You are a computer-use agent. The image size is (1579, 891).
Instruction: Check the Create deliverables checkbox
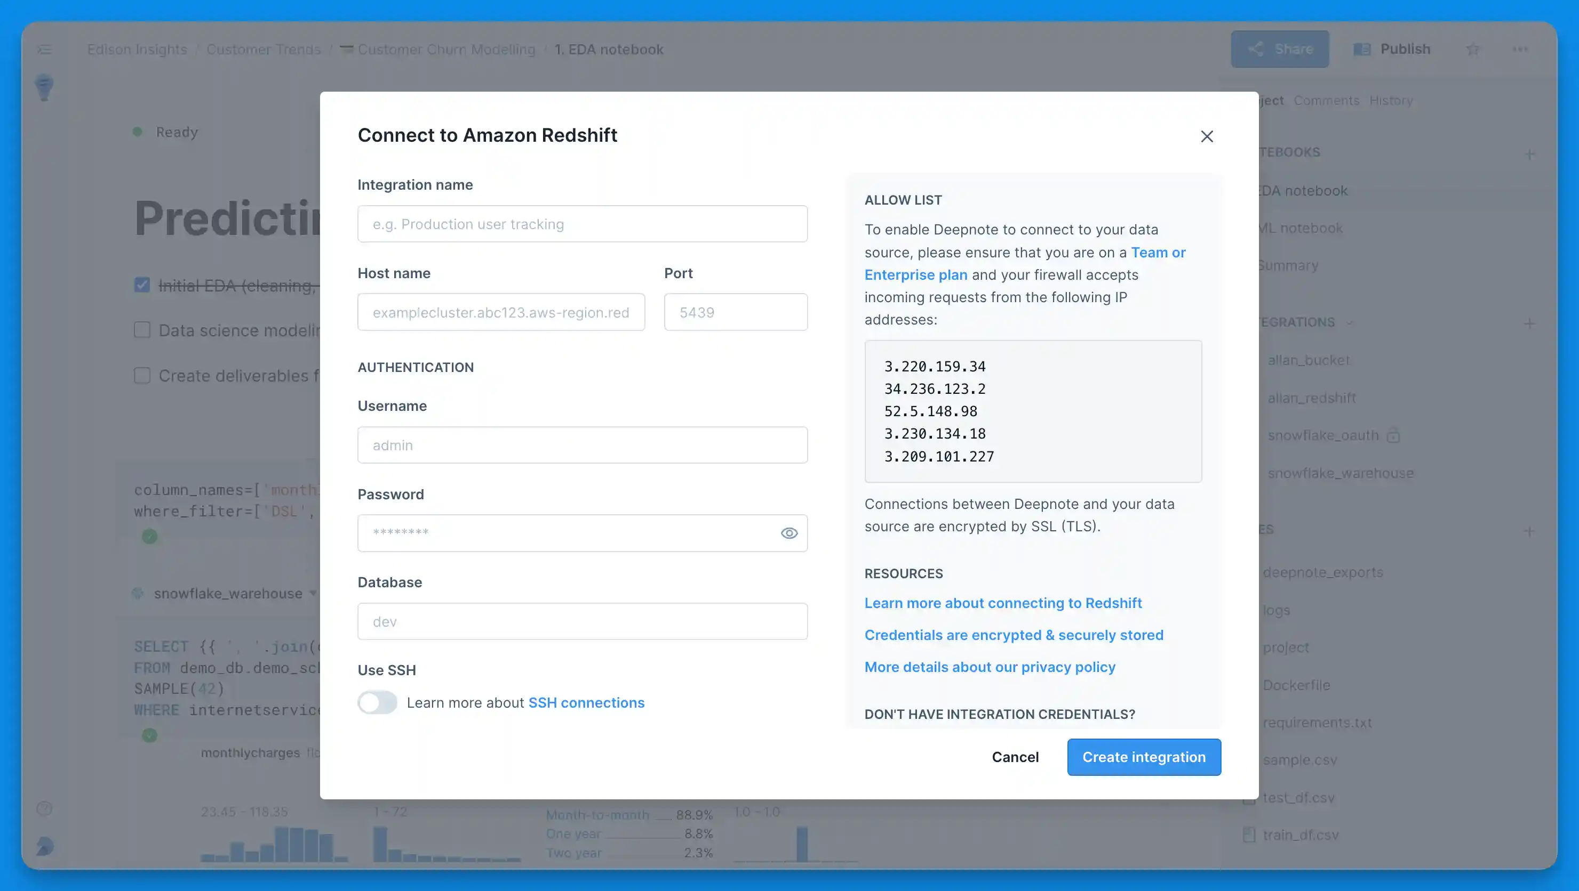point(142,375)
